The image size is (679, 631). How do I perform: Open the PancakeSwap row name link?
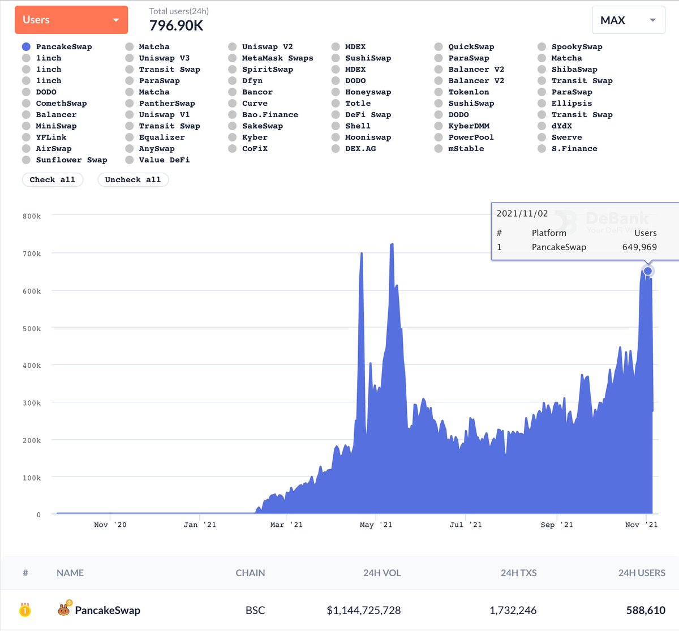108,611
